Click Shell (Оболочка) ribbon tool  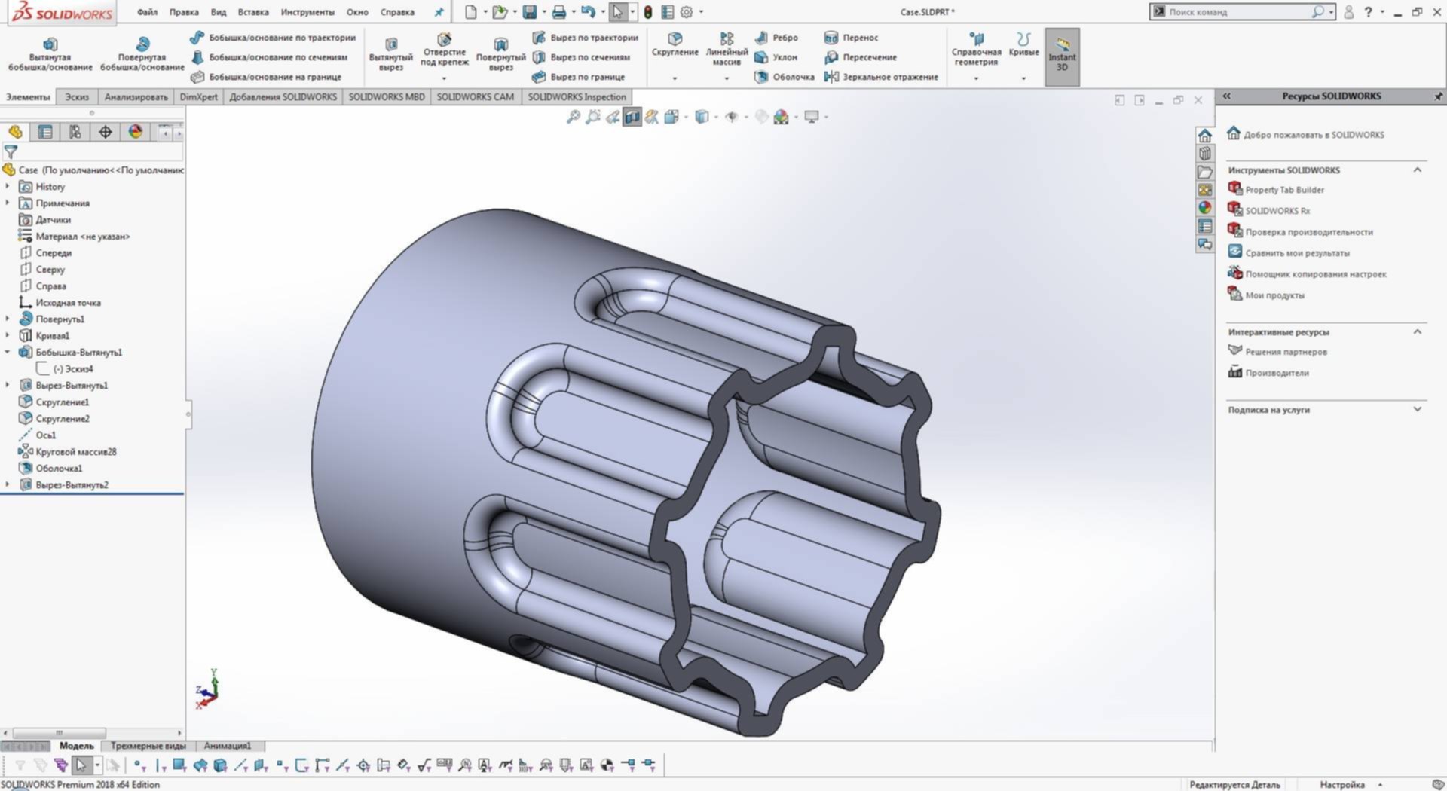click(784, 76)
